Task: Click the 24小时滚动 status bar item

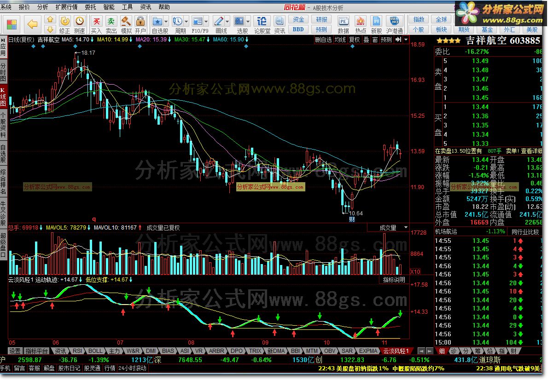Action: (132, 368)
